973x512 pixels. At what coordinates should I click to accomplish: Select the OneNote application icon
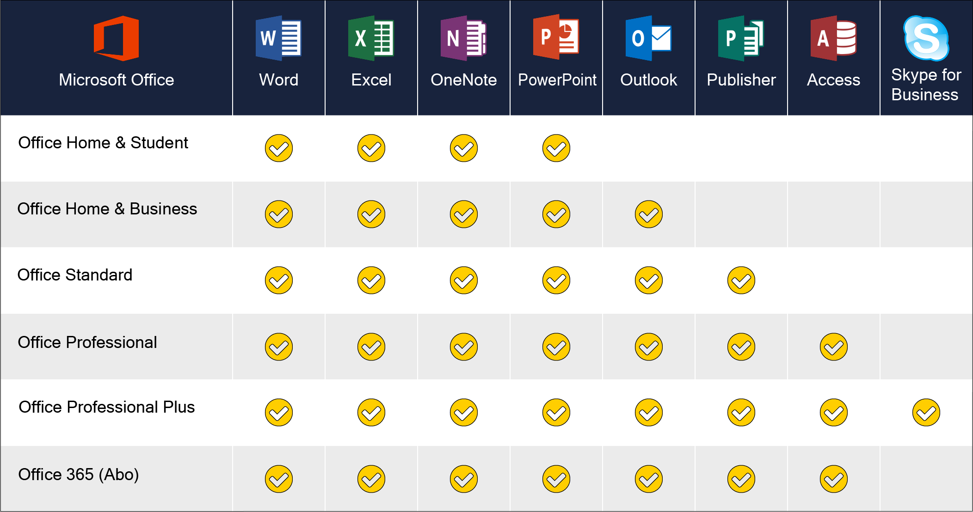pos(463,38)
